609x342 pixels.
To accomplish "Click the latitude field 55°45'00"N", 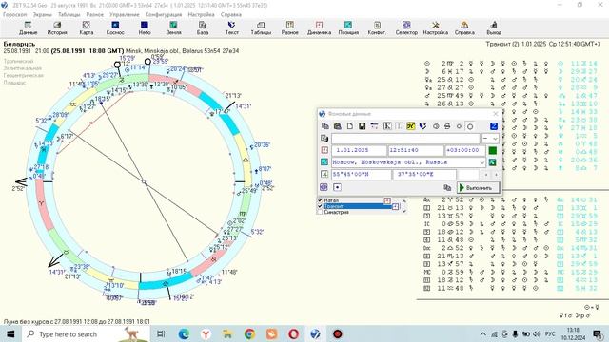I will point(362,175).
